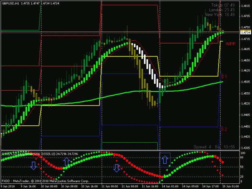This screenshot has height=189, width=252.
Task: Click the GBPUSD,H1 symbol title text
Action: coord(10,3)
